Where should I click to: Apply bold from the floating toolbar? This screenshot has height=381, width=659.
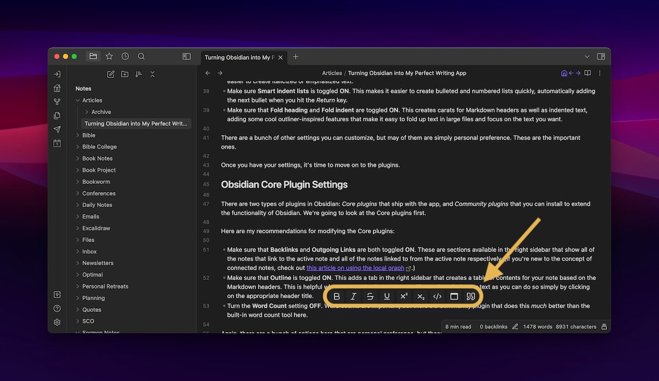(337, 296)
